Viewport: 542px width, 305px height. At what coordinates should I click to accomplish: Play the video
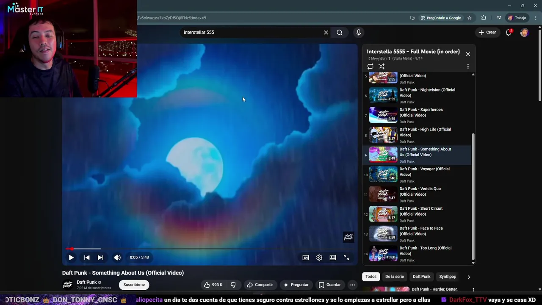[71, 258]
